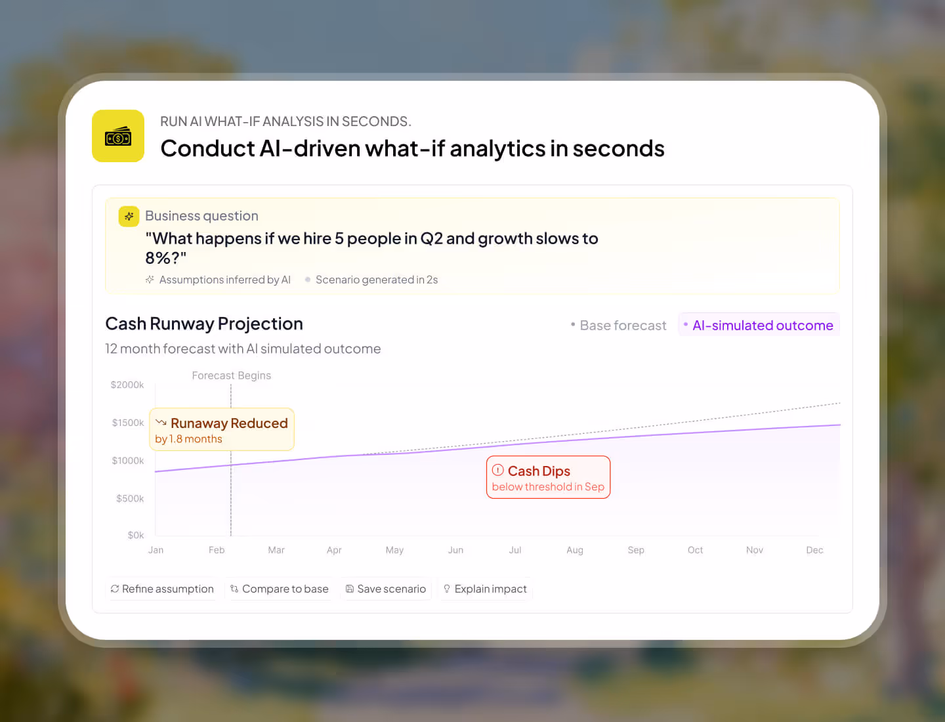Click the Forecast Begins marker line
Screen dimensions: 945x722
231,459
